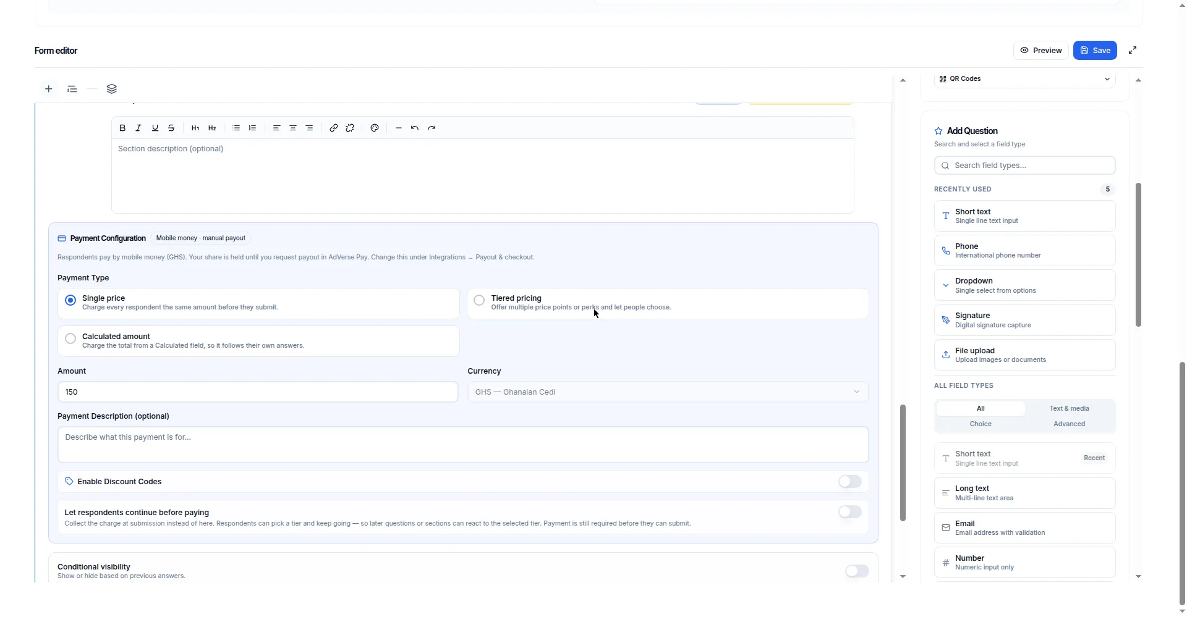The image size is (1187, 617).
Task: Open the outline list icon
Action: 72,89
